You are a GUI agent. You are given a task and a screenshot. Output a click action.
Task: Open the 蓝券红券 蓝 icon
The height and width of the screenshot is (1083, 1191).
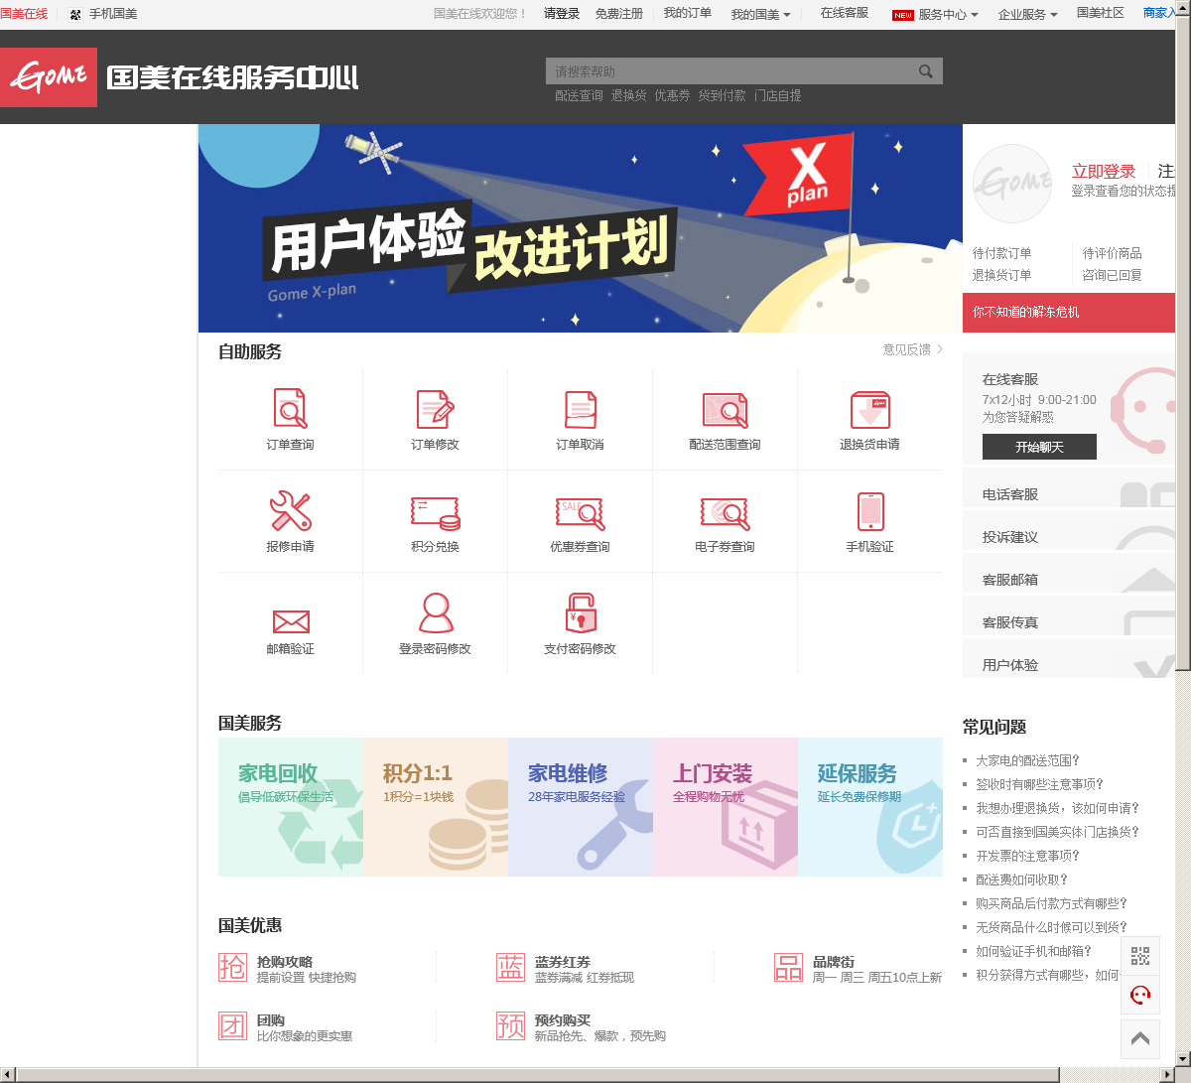(510, 967)
